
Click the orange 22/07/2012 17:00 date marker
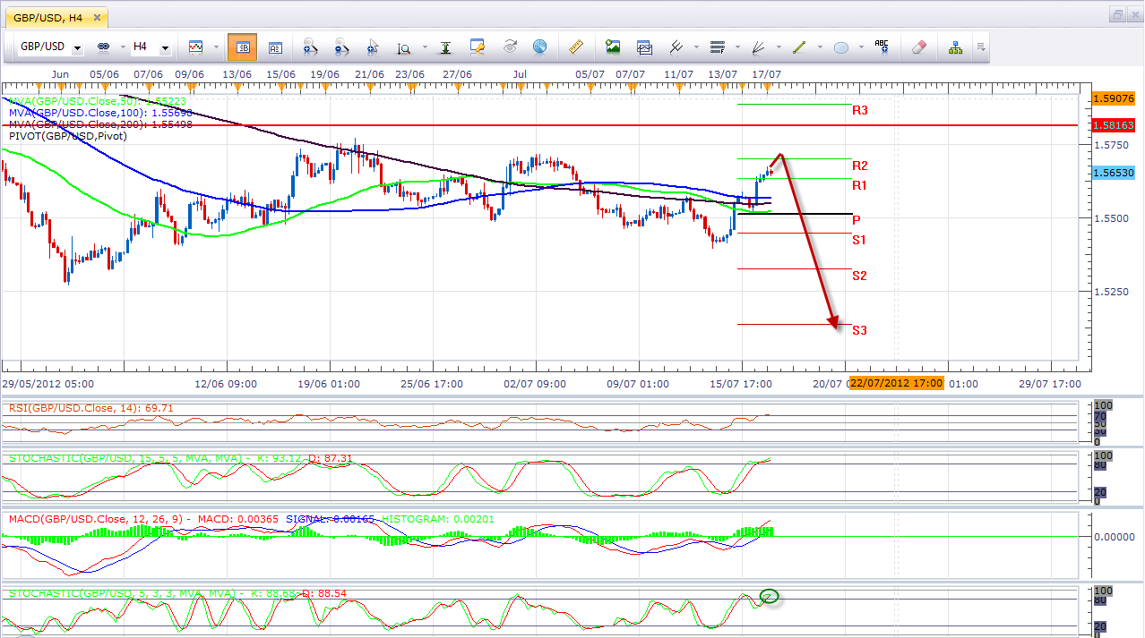point(896,383)
